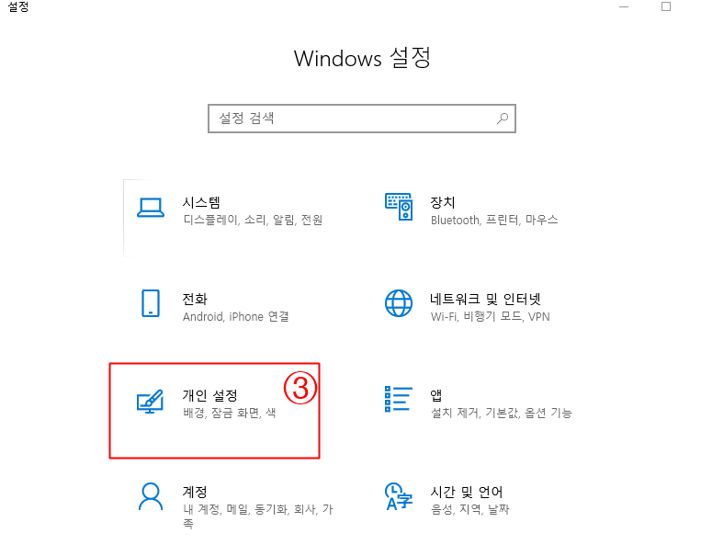Image resolution: width=701 pixels, height=556 pixels.
Task: Click the 계정 person icon
Action: coord(151,496)
